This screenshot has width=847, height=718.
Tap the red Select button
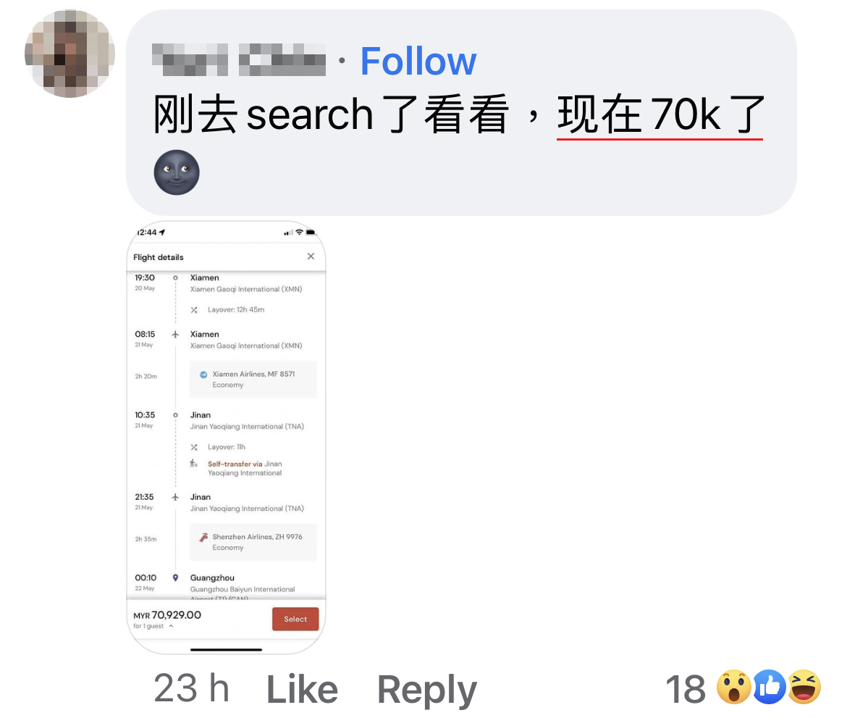tap(295, 619)
